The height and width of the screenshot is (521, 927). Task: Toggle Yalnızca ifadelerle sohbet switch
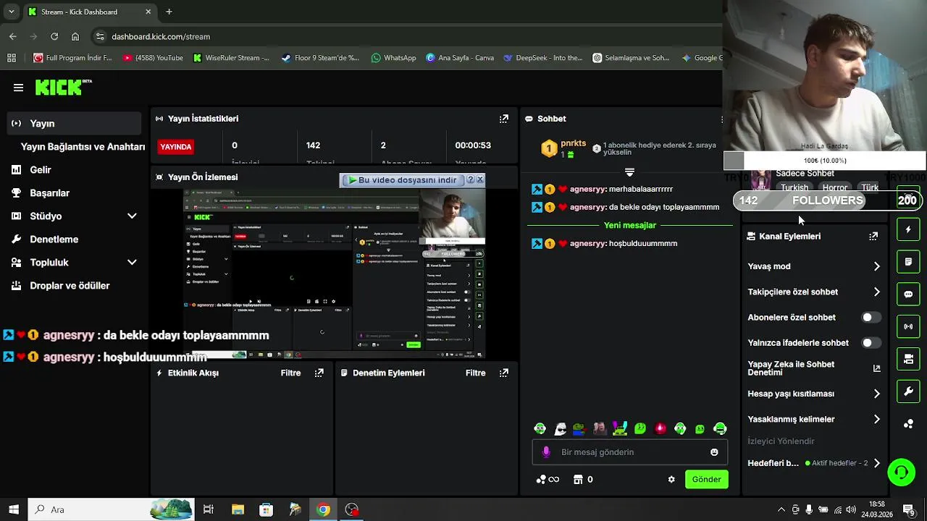point(871,343)
